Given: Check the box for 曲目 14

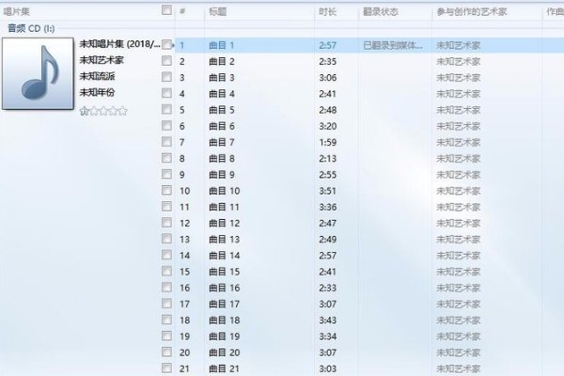Looking at the screenshot, I should click(166, 255).
